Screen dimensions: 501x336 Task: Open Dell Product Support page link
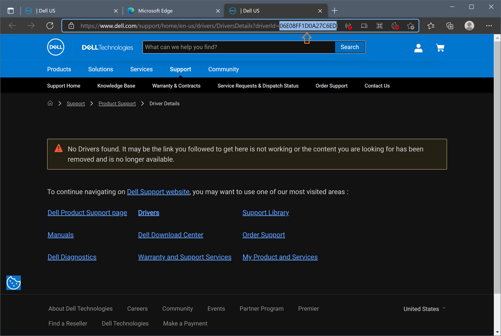(87, 213)
